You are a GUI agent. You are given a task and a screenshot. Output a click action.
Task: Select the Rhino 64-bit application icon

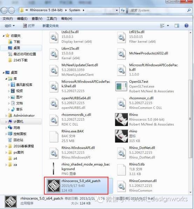122,120
